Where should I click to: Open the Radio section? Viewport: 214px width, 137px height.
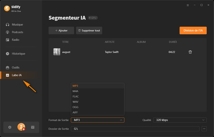click(x=15, y=40)
